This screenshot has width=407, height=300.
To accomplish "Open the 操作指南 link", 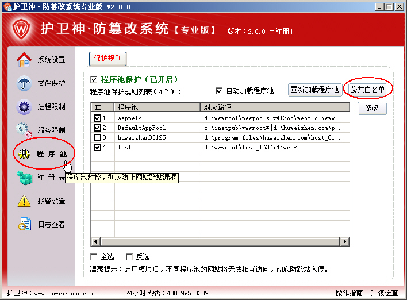I will pyautogui.click(x=349, y=293).
